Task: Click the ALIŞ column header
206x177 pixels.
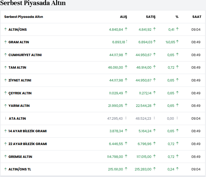Action: tap(123, 17)
